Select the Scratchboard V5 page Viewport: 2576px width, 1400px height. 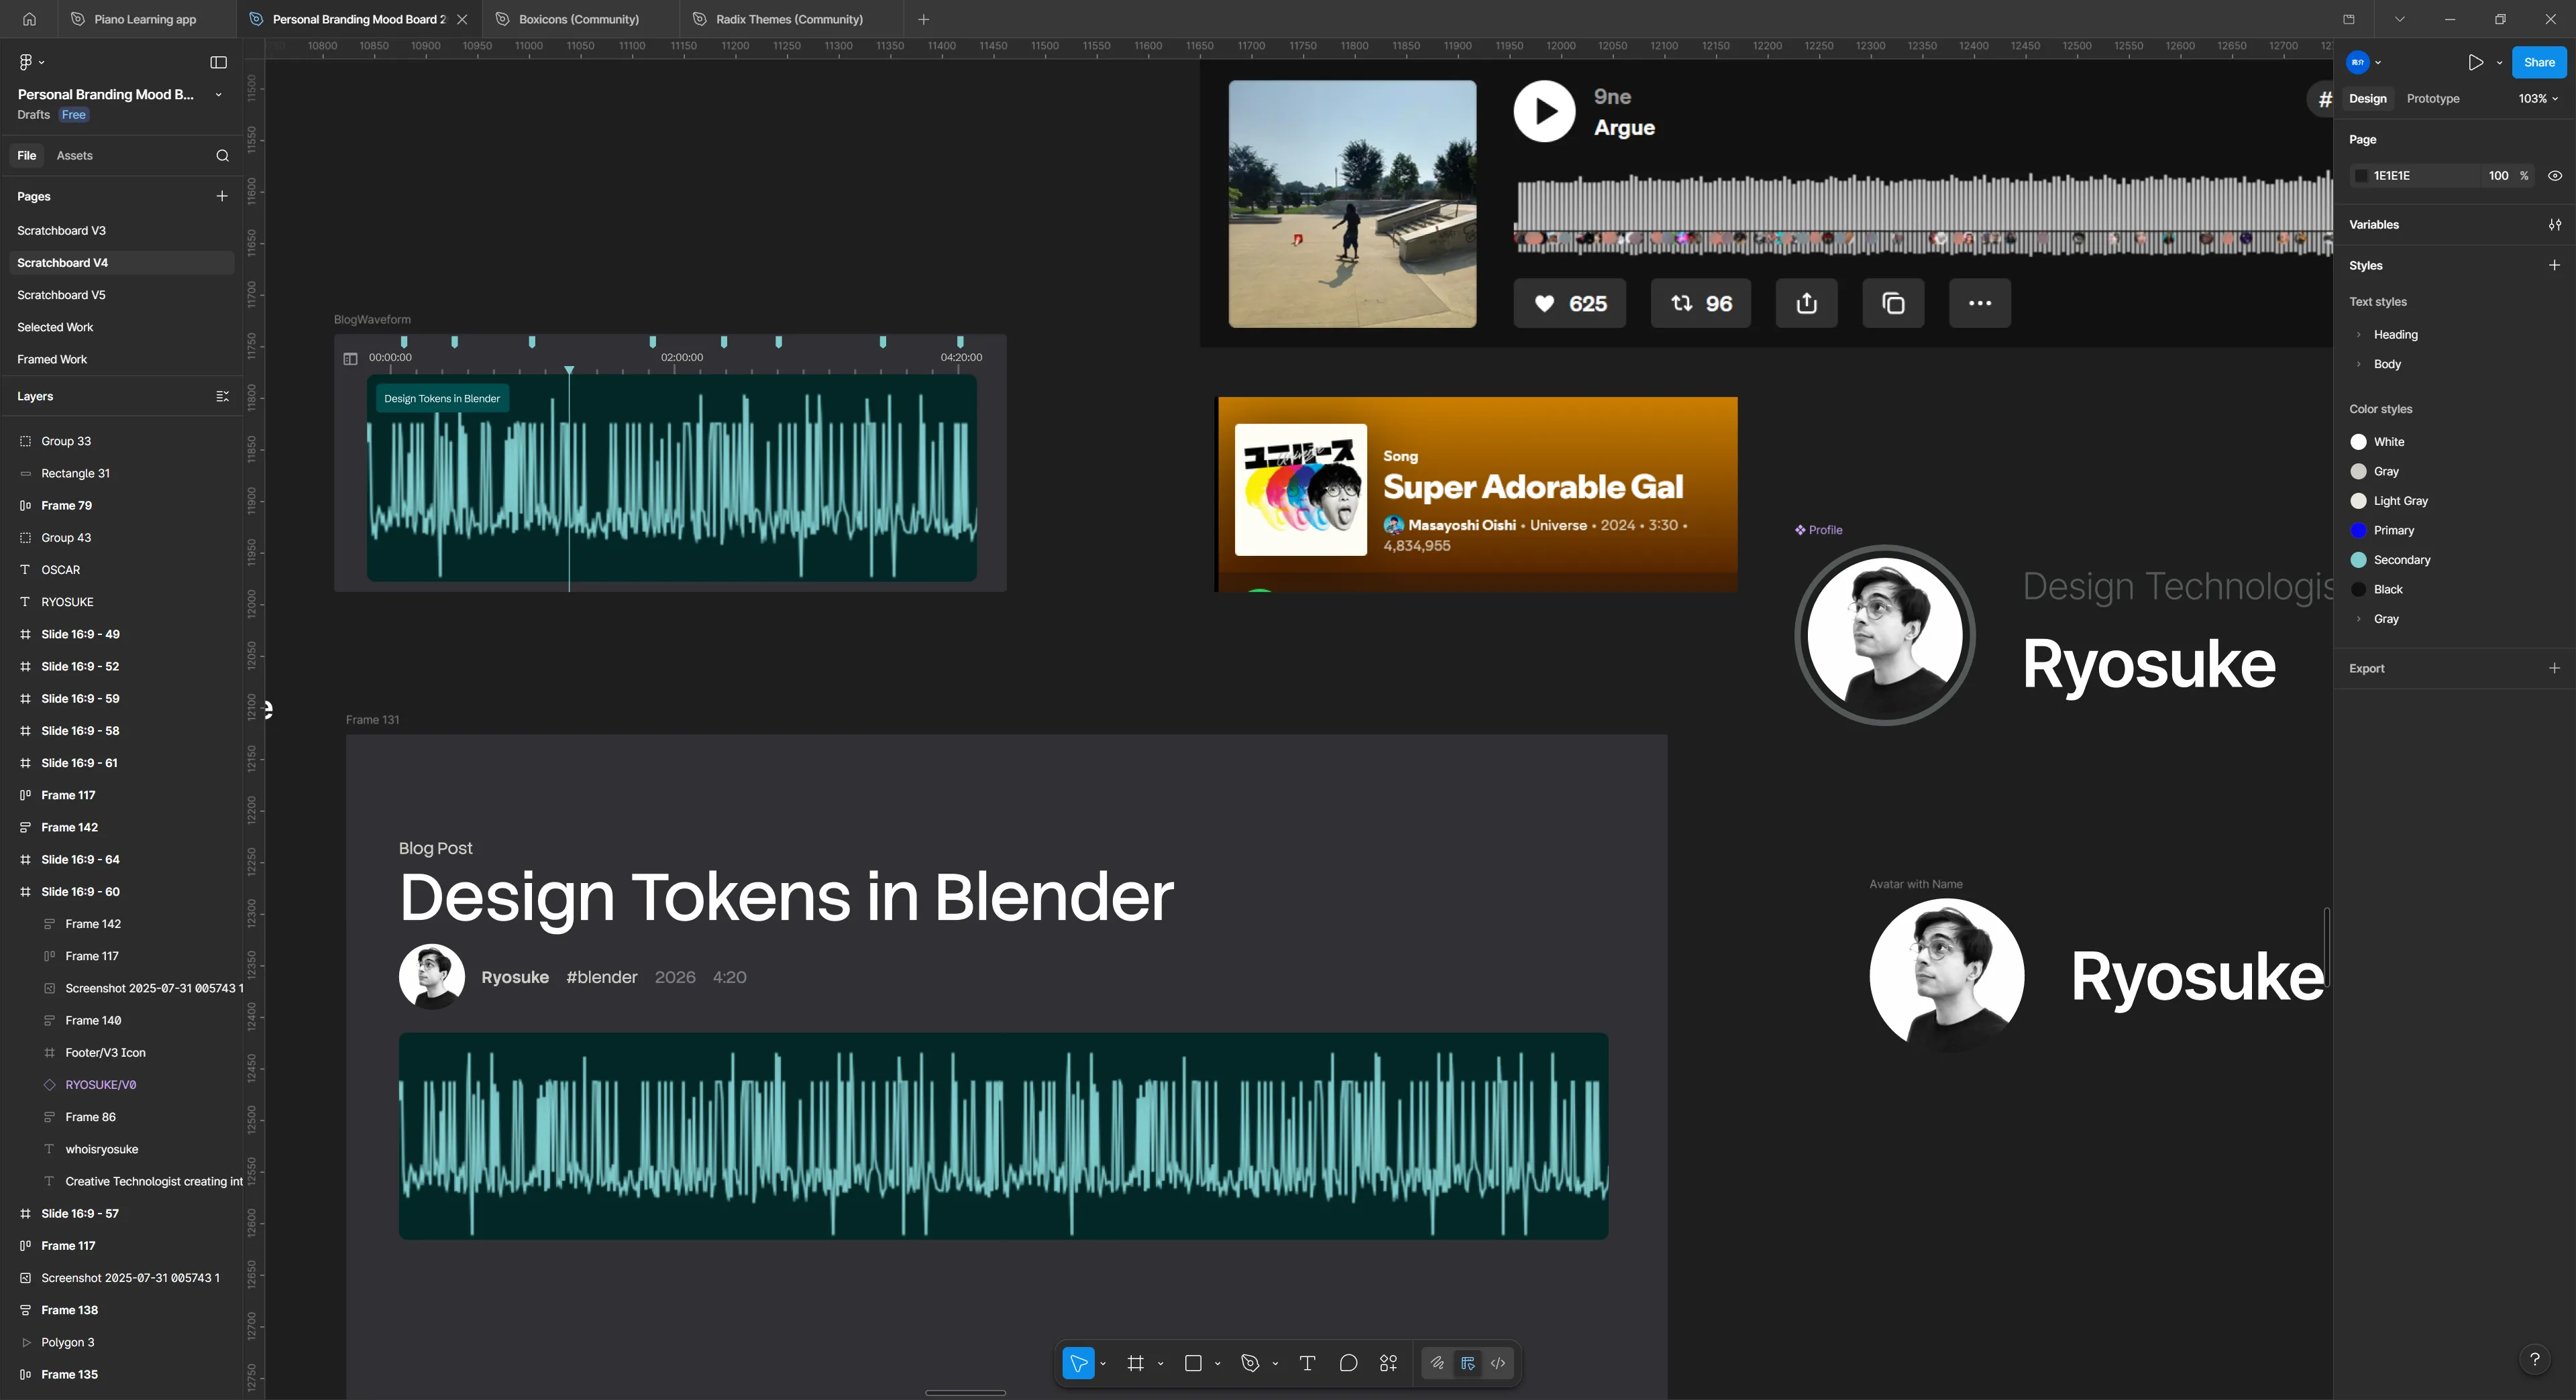pyautogui.click(x=62, y=295)
